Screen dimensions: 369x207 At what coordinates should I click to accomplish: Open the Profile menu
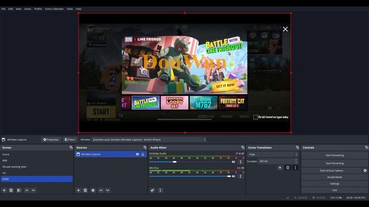point(38,9)
